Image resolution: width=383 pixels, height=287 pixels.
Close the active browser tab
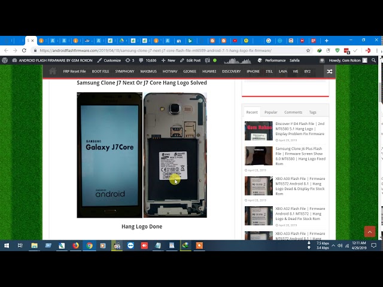coord(32,41)
